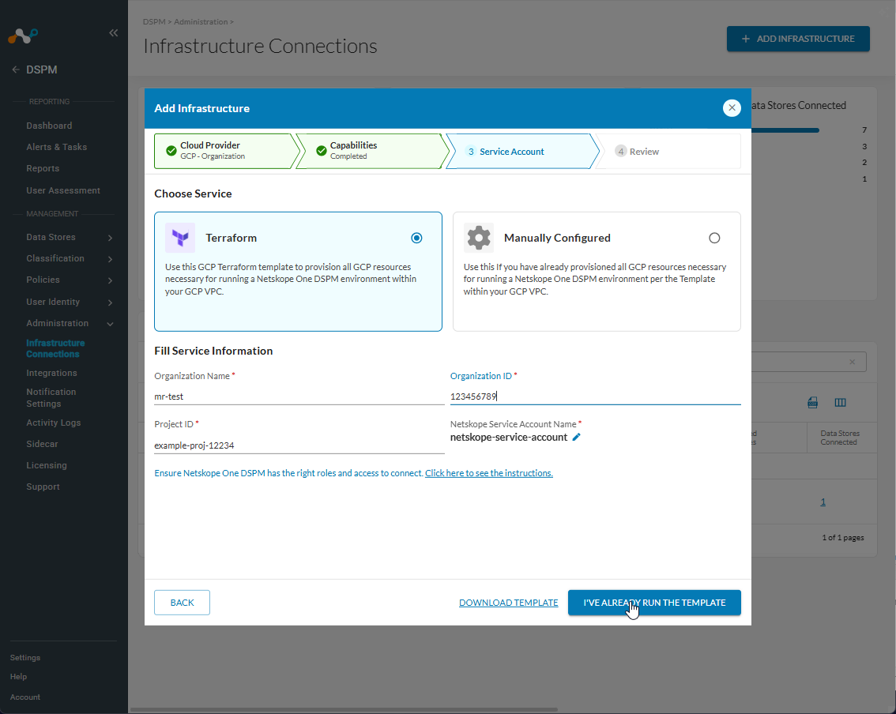Click the Terraform logo icon
The image size is (896, 714).
pyautogui.click(x=180, y=238)
